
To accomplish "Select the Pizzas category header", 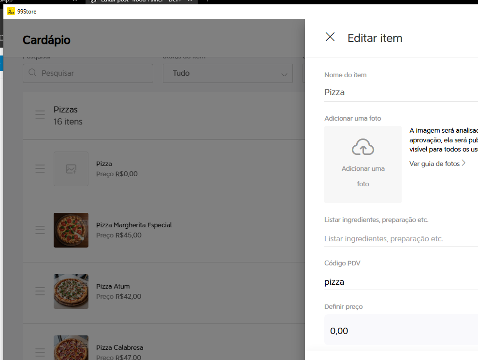I will [164, 116].
